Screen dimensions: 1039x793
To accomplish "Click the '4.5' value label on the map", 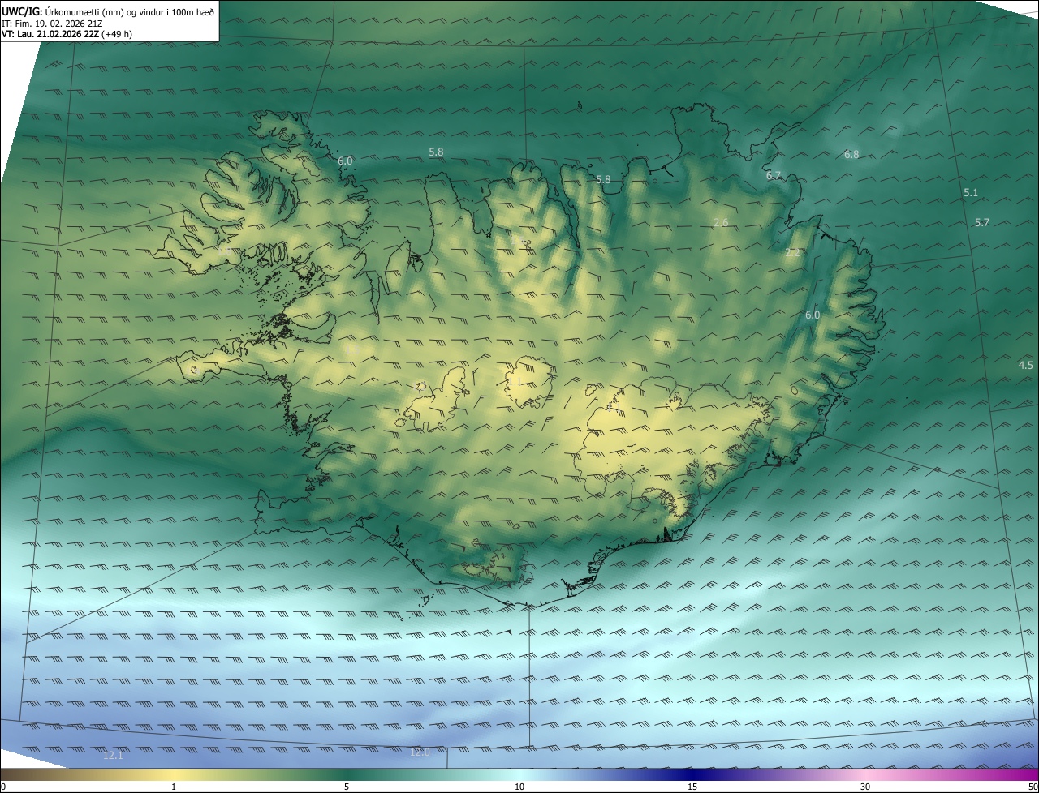I will click(1026, 366).
